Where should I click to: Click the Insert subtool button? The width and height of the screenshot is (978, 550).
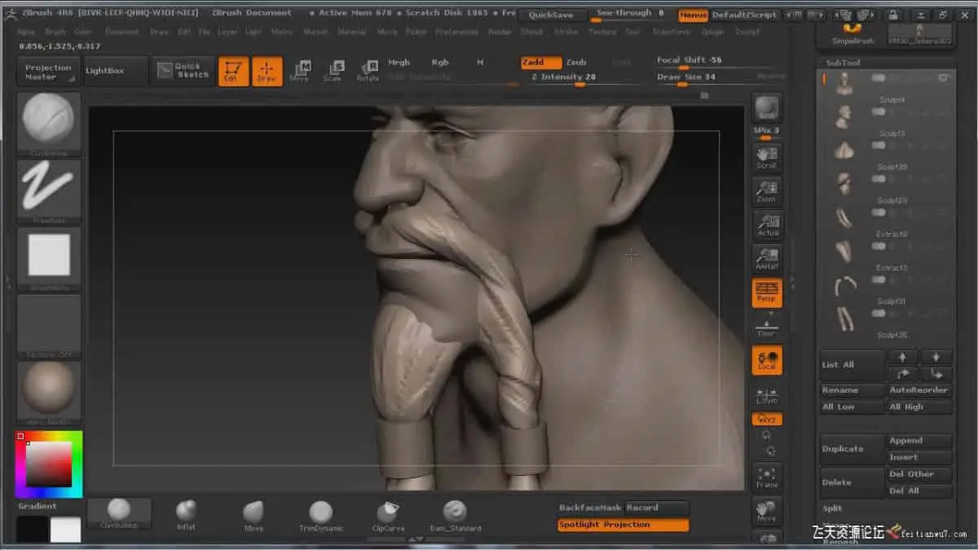coord(920,457)
